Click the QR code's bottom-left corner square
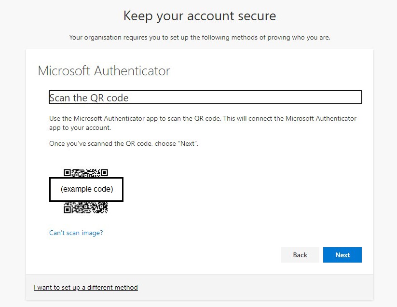The width and height of the screenshot is (397, 307). [68, 209]
